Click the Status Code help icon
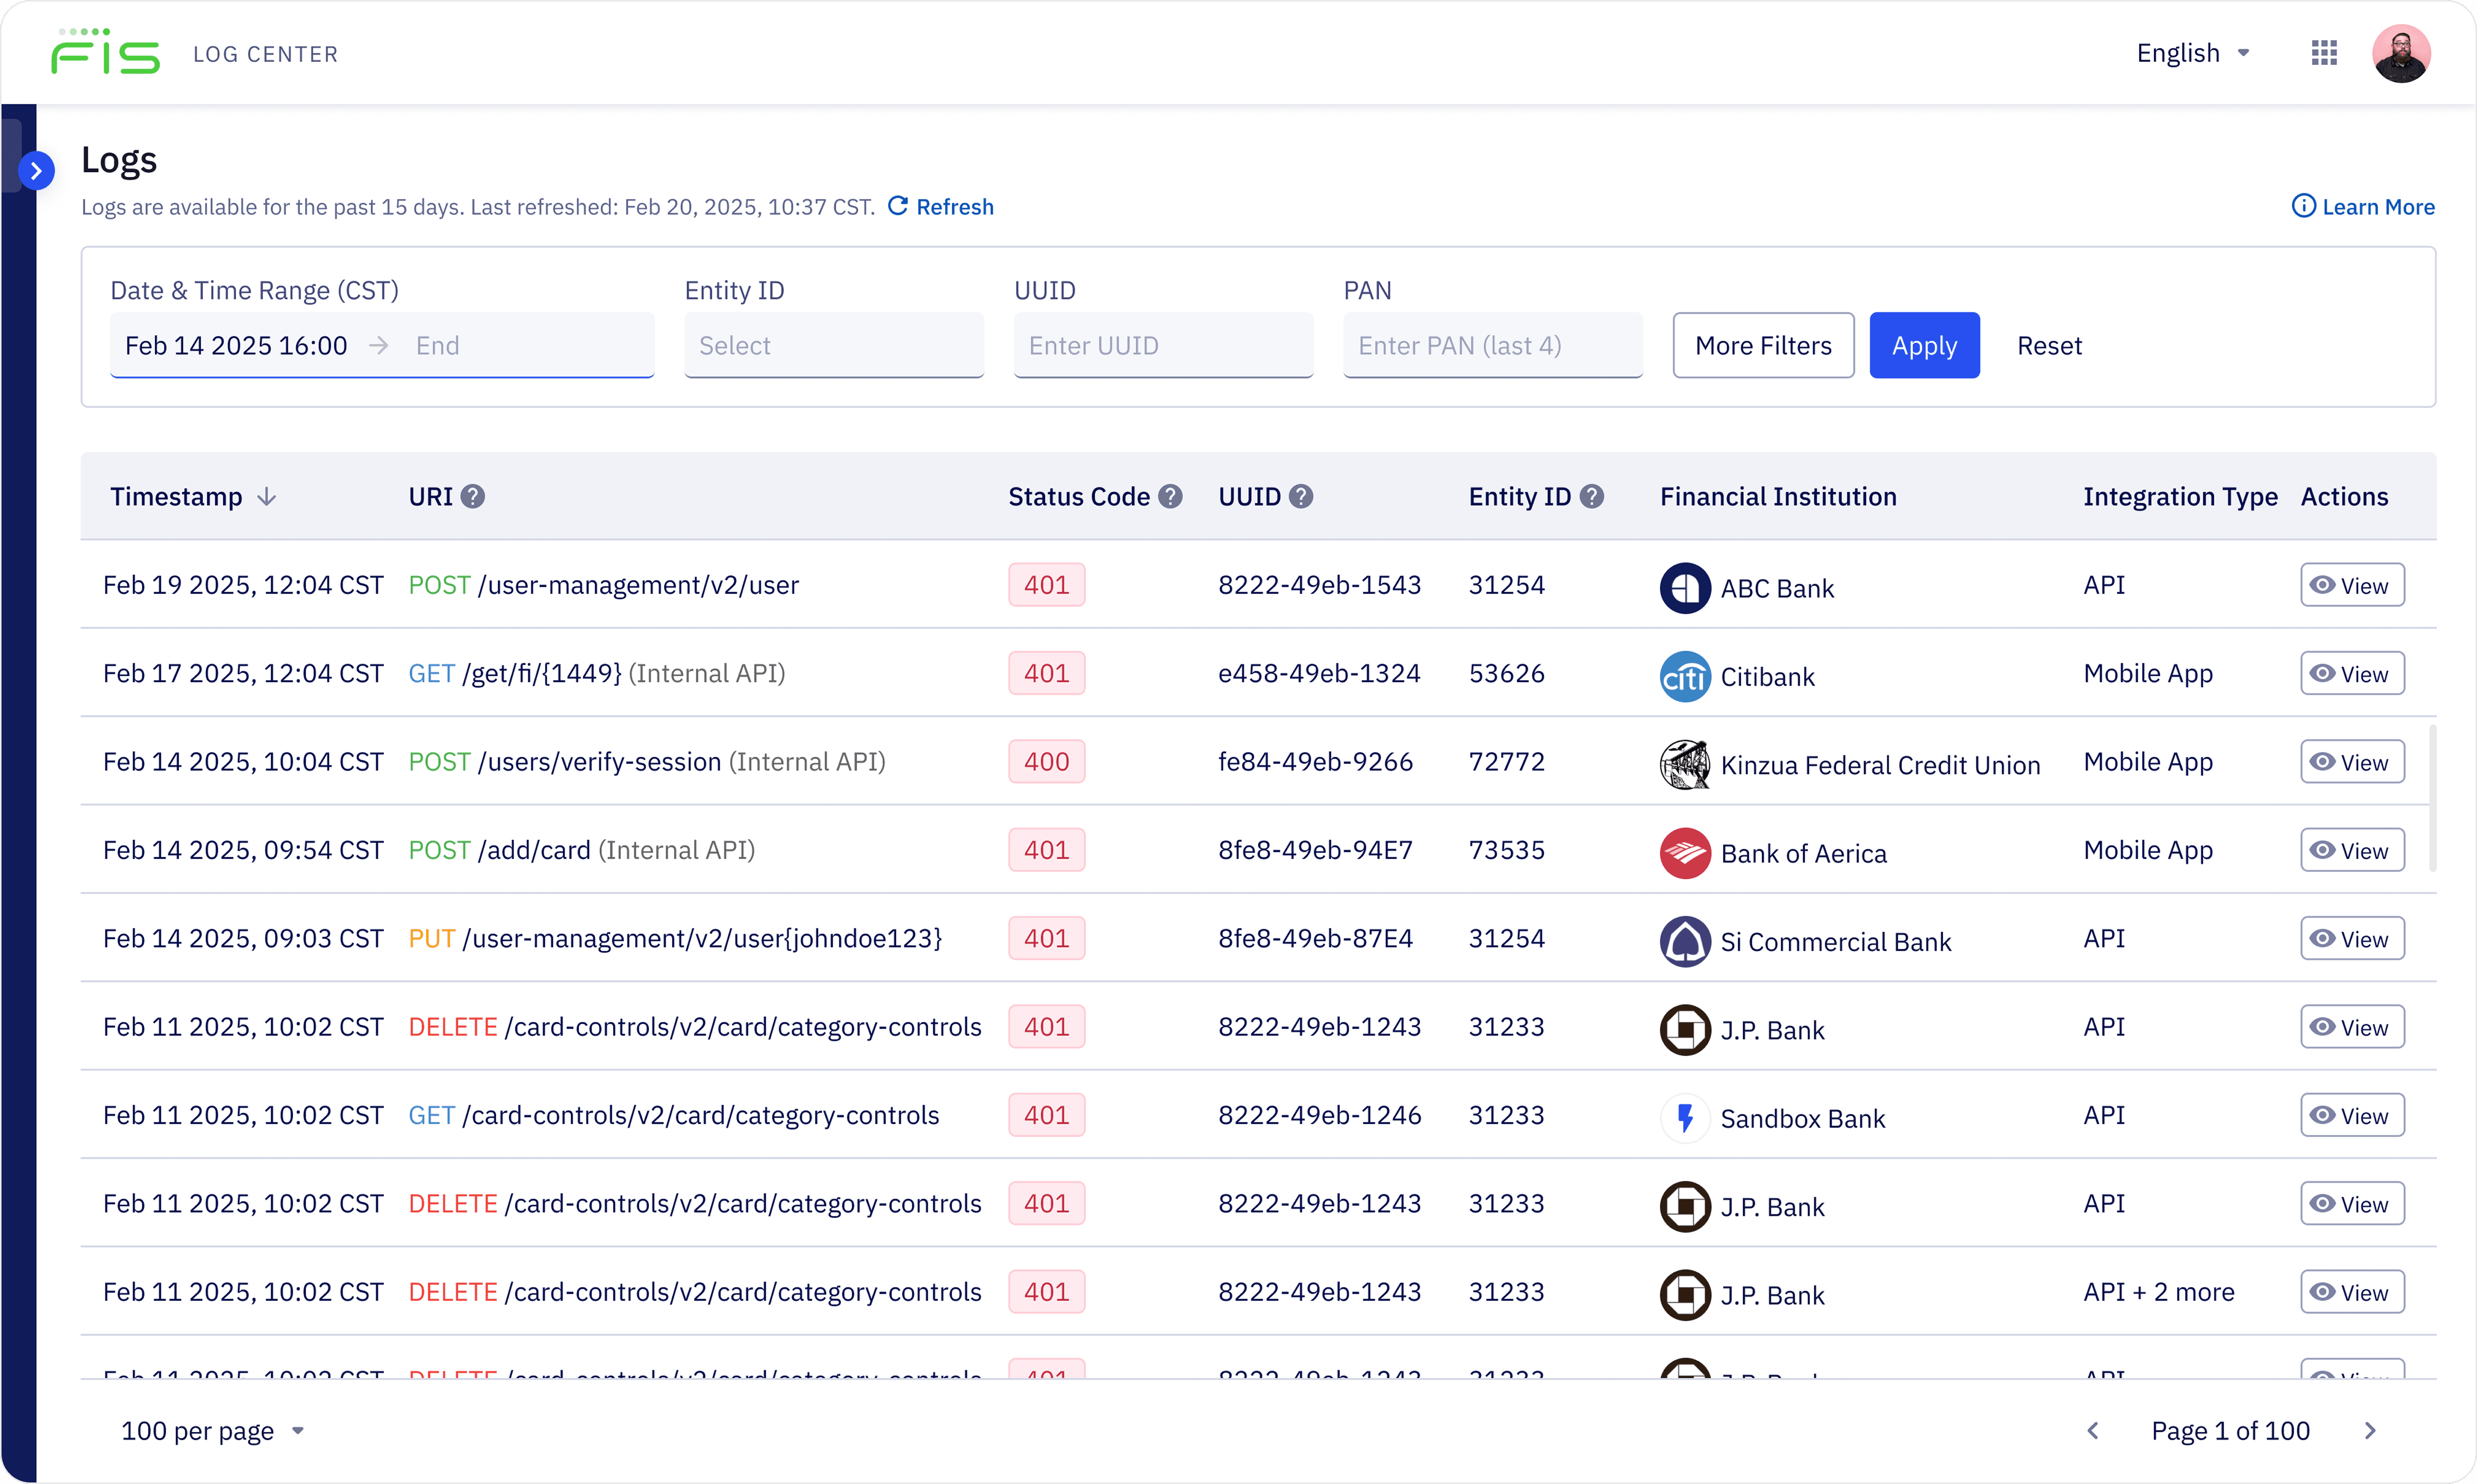The height and width of the screenshot is (1484, 2477). (x=1169, y=496)
